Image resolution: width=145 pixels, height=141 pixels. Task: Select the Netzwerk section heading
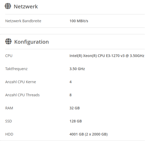click(26, 7)
